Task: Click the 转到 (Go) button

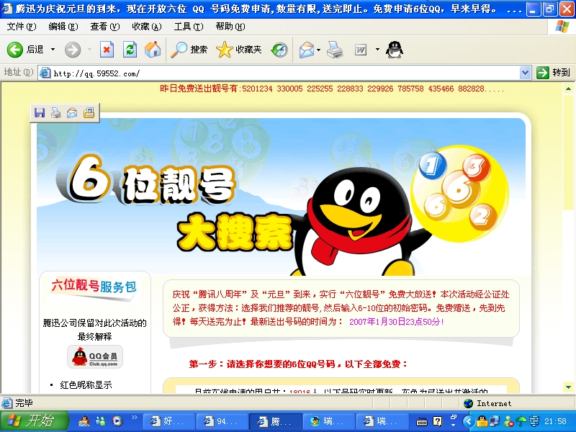Action: tap(553, 73)
